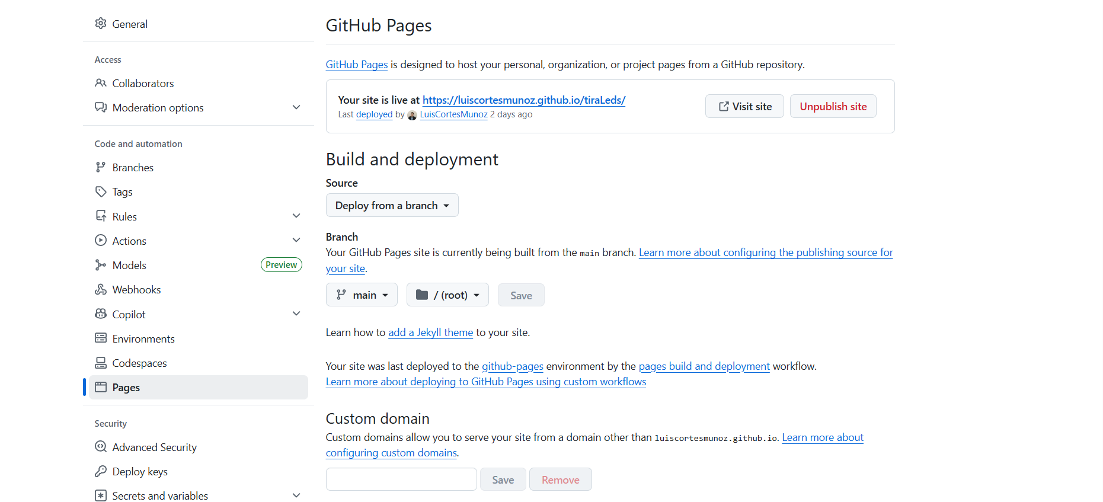Click the Branches git-branch icon in sidebar

pyautogui.click(x=101, y=167)
